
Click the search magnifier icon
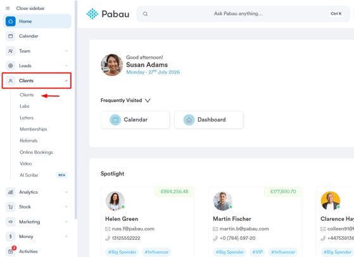145,14
